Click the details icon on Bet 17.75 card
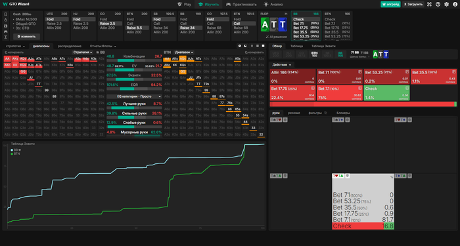Viewport: 460px width, 246px height. (x=313, y=88)
